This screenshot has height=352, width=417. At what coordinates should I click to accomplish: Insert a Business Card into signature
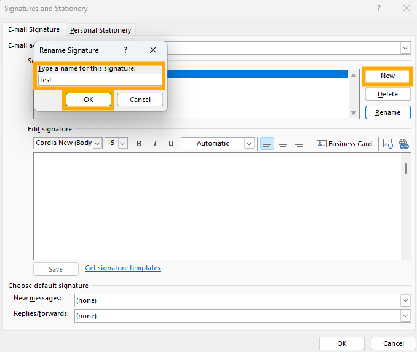coord(344,144)
